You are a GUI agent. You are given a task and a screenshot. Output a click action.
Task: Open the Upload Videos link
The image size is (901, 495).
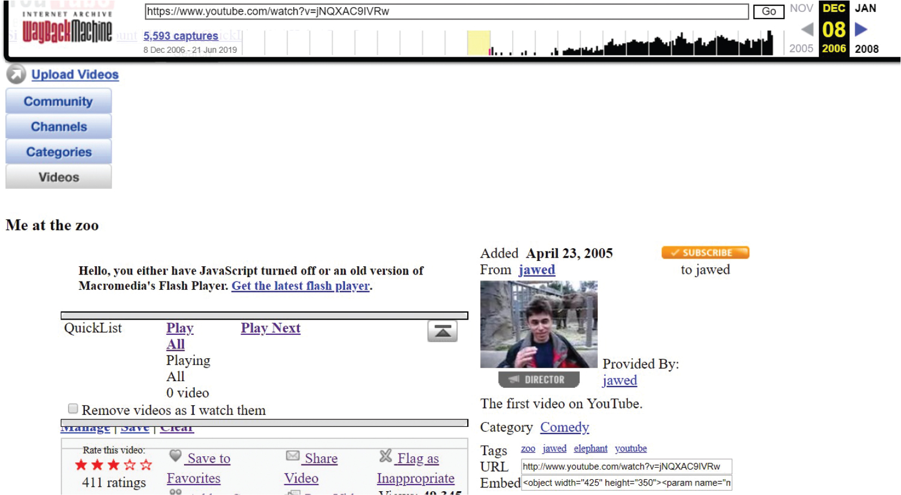75,75
